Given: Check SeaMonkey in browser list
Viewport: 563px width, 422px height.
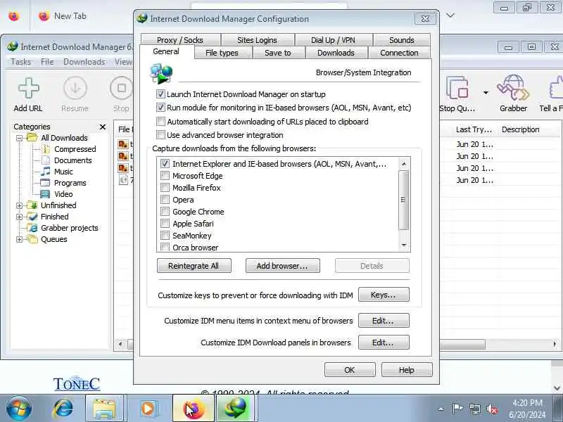Looking at the screenshot, I should click(x=165, y=236).
